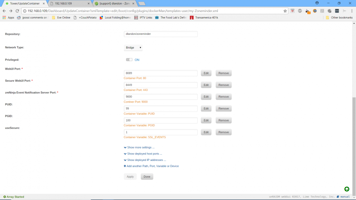This screenshot has width=356, height=200.
Task: Open the Transamerica 401k bookmark
Action: tap(204, 17)
